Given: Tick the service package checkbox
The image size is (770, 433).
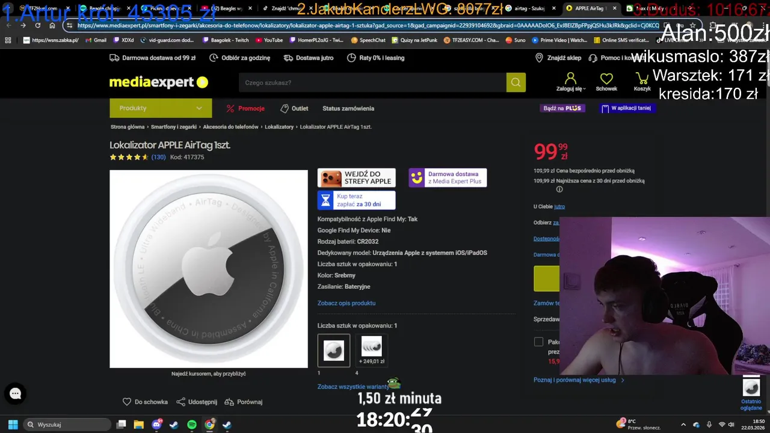Looking at the screenshot, I should 538,342.
